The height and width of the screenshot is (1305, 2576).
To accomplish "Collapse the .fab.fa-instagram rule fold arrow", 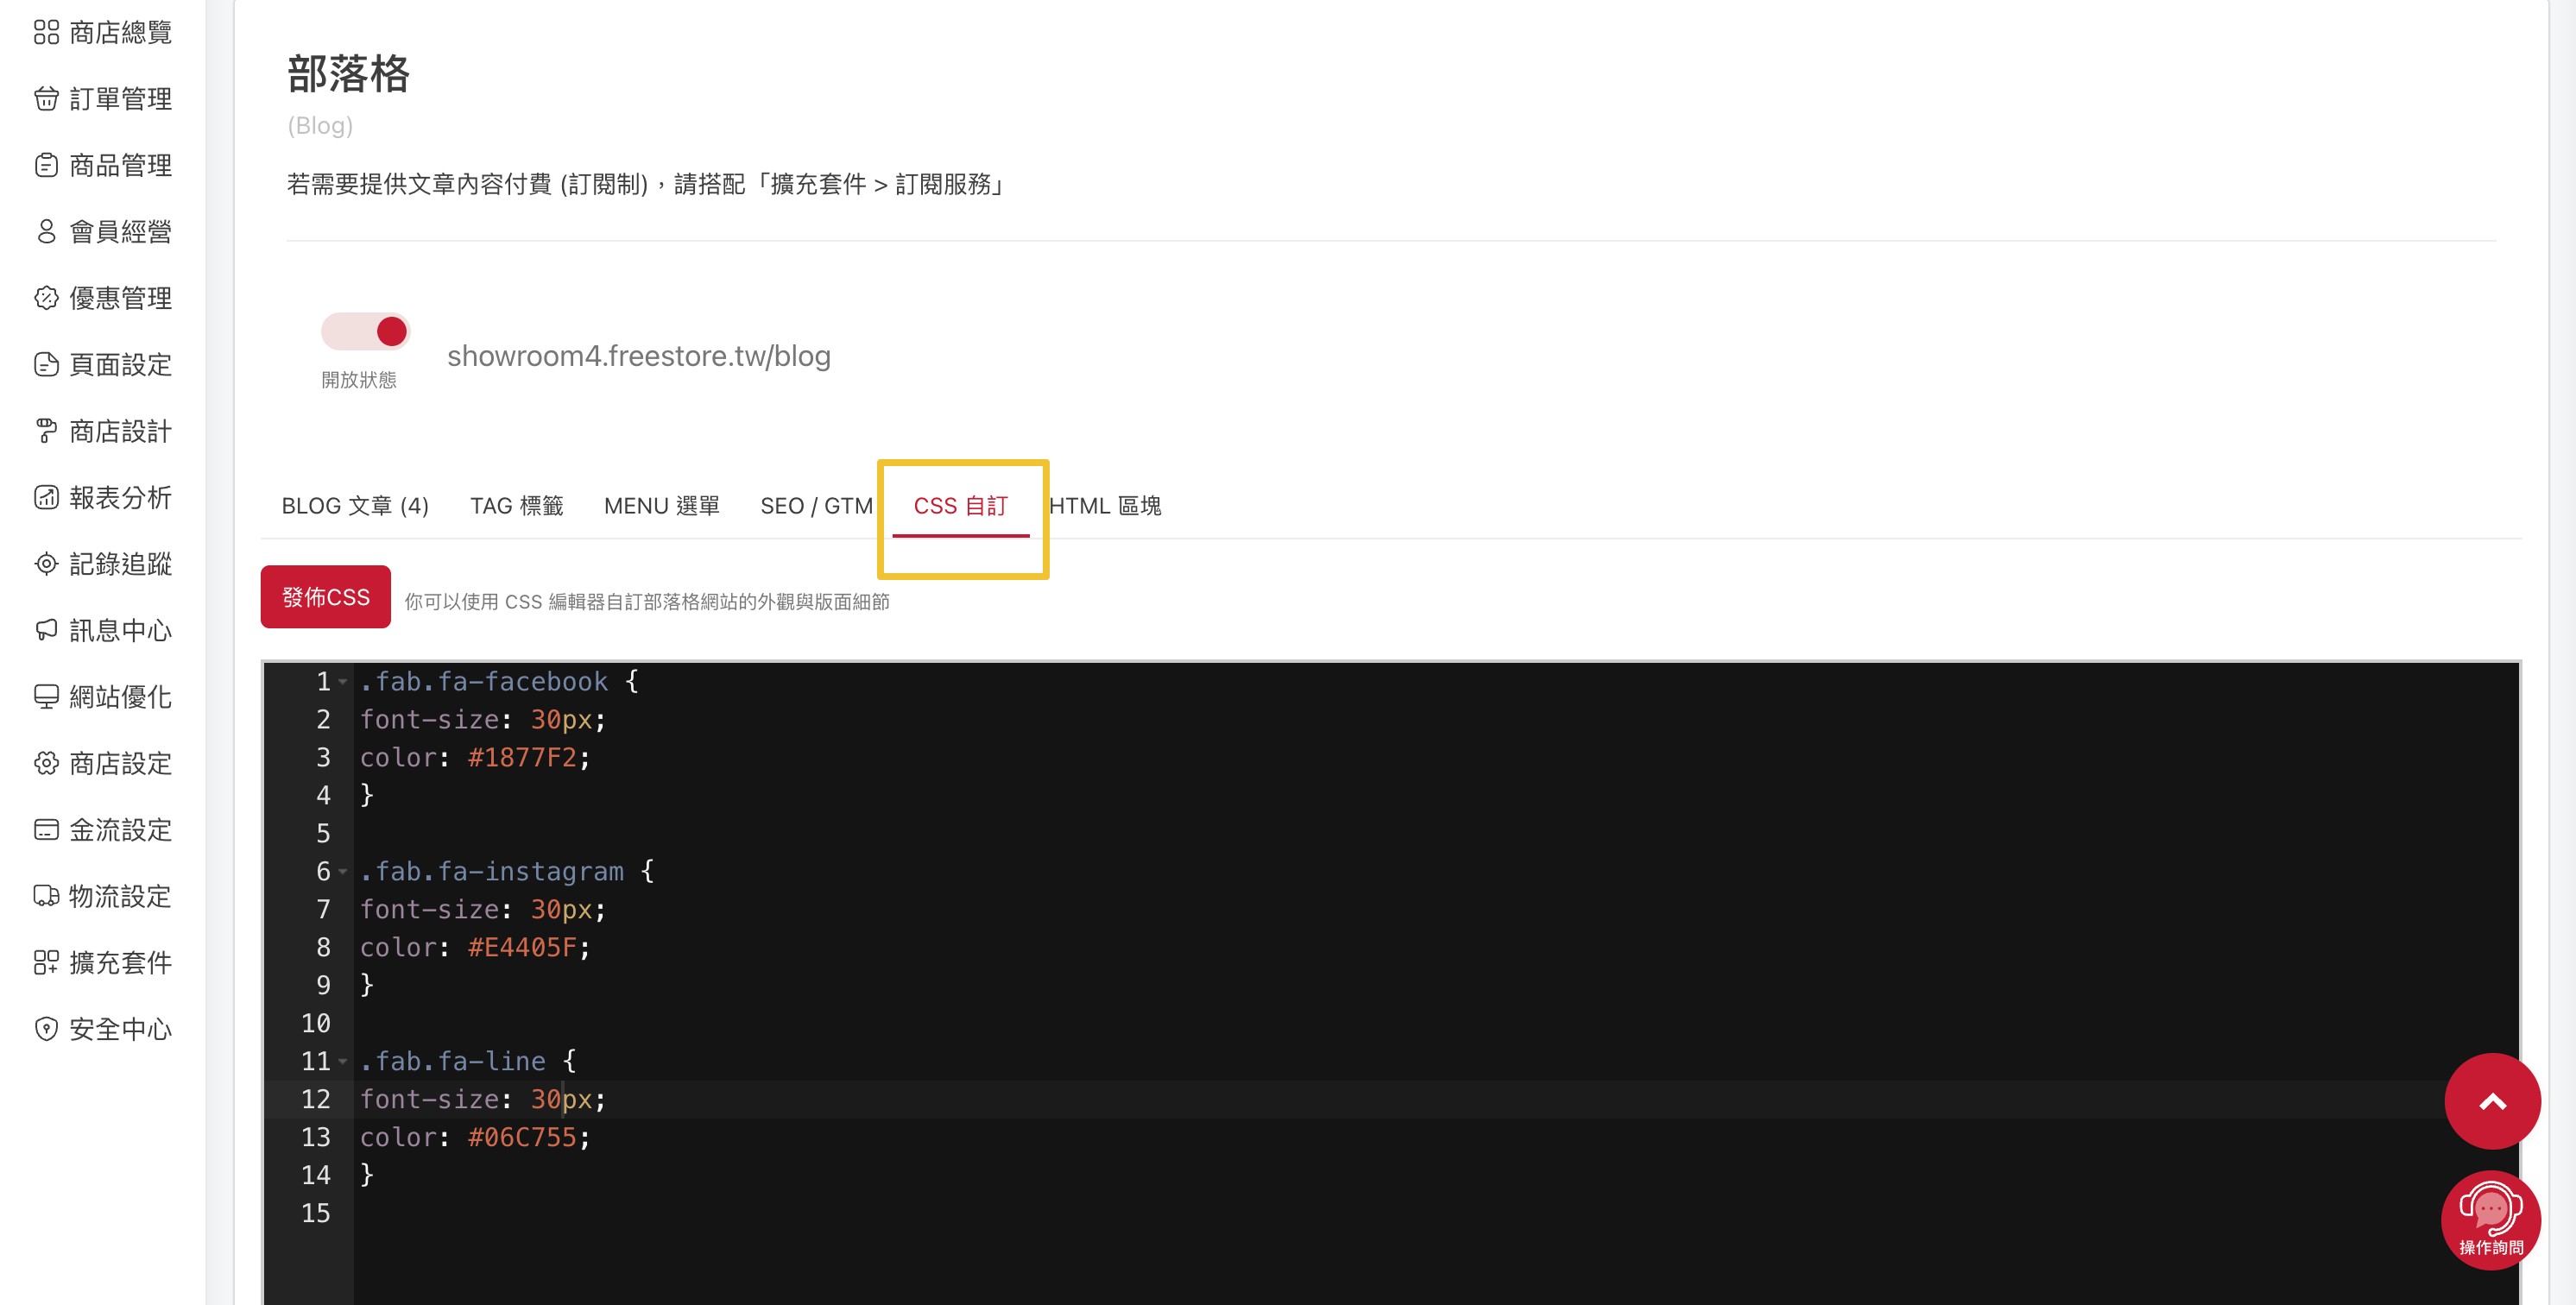I will click(x=343, y=872).
